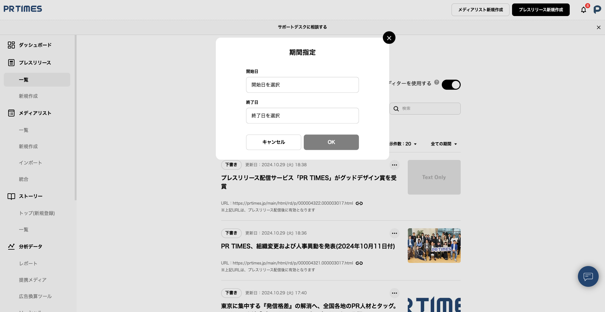Click the Text Only thumbnail

click(x=434, y=177)
